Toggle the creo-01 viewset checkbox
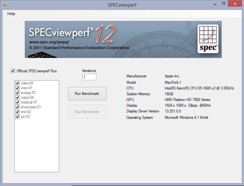The image size is (244, 186). tap(17, 88)
